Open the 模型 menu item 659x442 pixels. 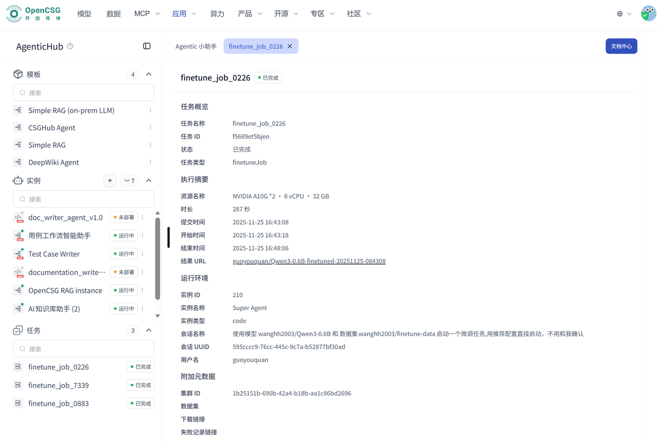pos(84,14)
